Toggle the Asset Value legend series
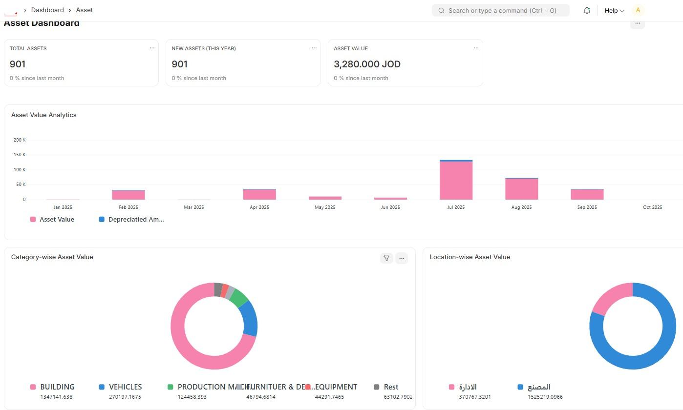 (52, 220)
